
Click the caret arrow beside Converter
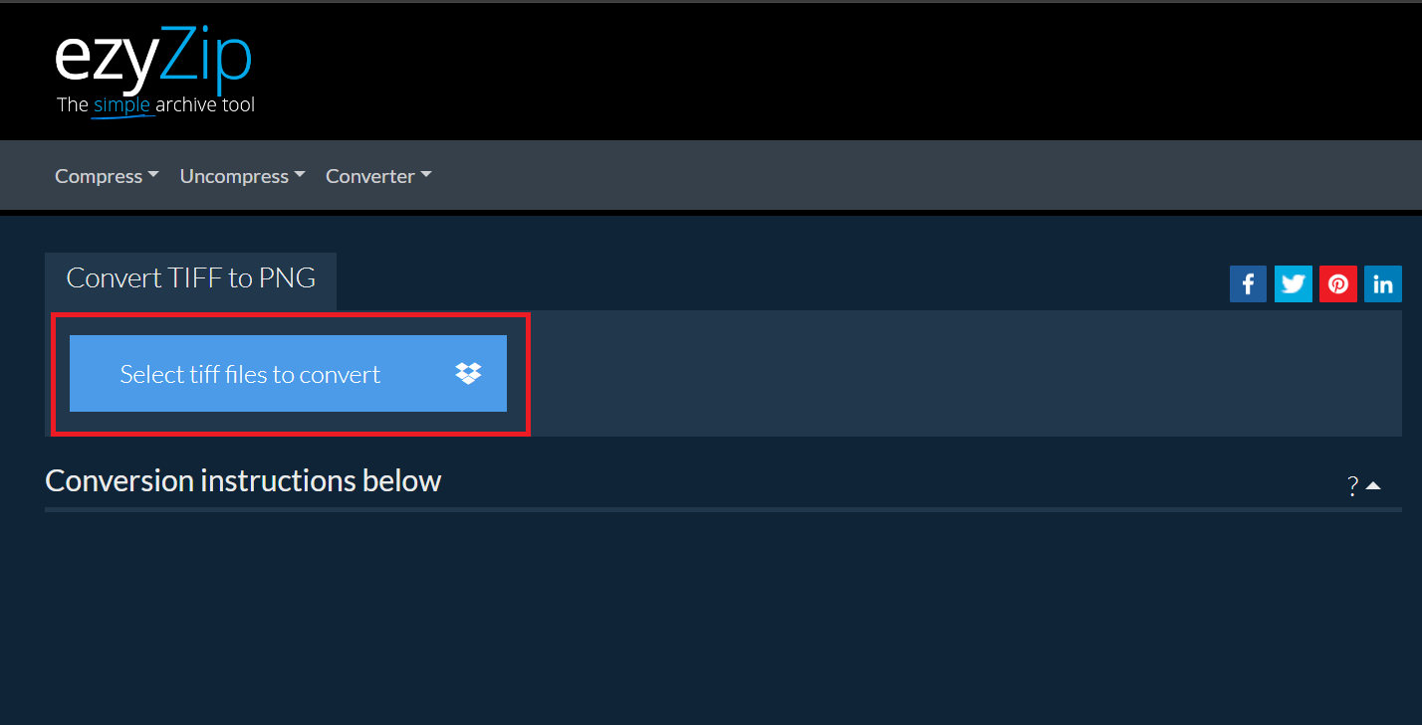pyautogui.click(x=426, y=175)
